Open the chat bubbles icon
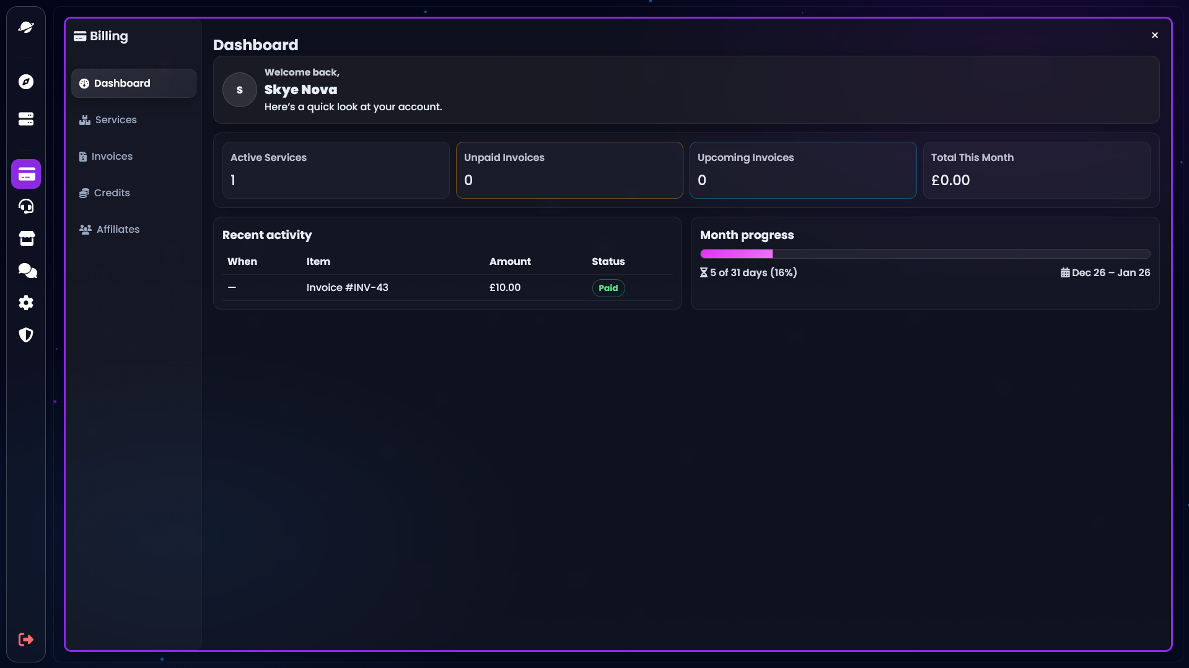Screen dimensions: 1189x668 coord(26,271)
